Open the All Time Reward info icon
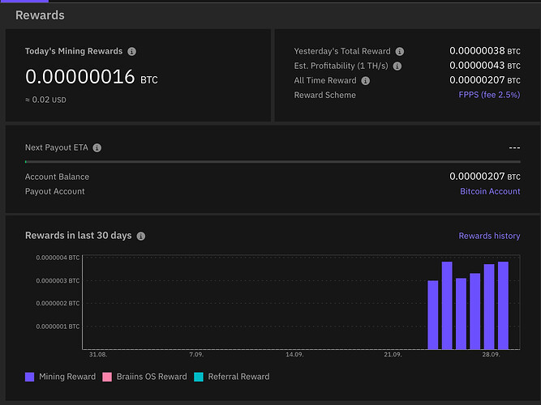The image size is (541, 405). point(365,80)
